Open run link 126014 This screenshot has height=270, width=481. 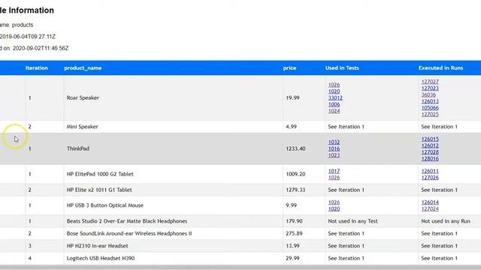[x=430, y=202]
